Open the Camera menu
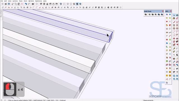Viewport: 179px width, 101px height. [15, 1]
